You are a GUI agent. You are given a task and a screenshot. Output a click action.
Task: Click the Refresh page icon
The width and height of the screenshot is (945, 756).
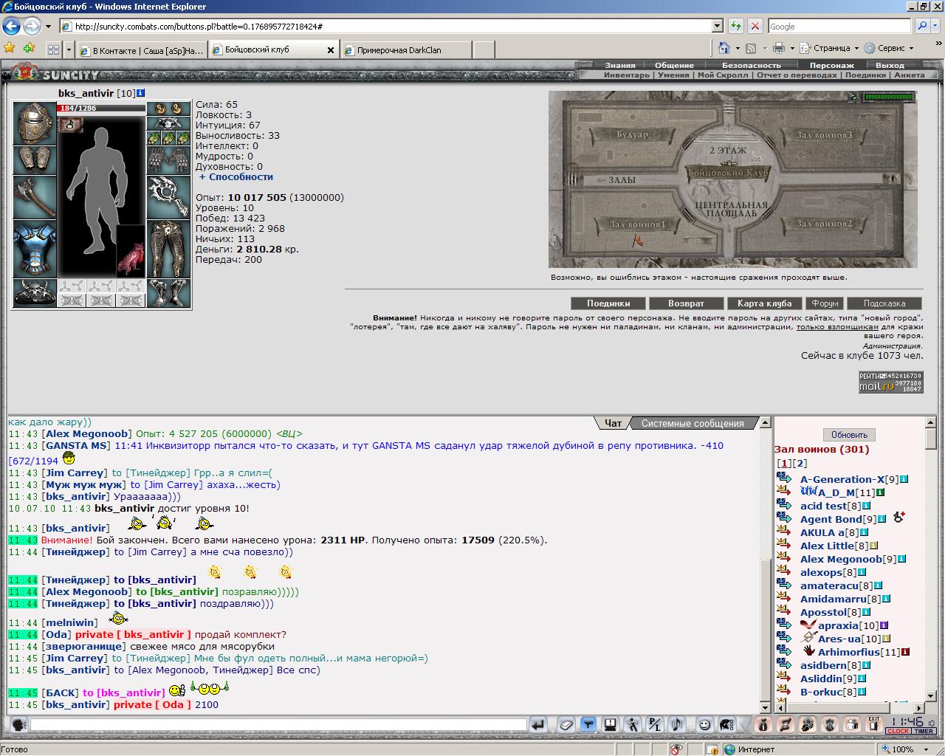735,26
